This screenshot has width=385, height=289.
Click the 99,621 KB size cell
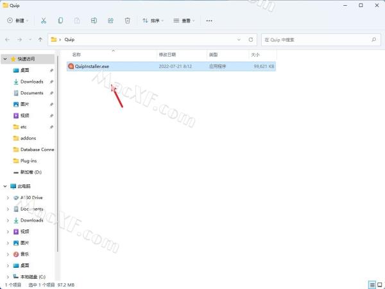coord(264,66)
